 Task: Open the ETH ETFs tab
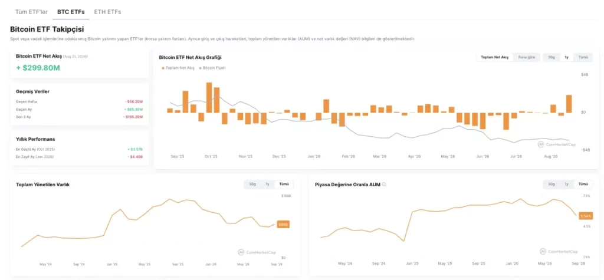[107, 12]
